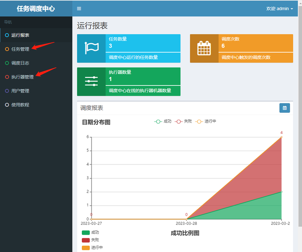Click the orange circle icon beside 任务管理
Image resolution: width=302 pixels, height=252 pixels.
[7, 49]
